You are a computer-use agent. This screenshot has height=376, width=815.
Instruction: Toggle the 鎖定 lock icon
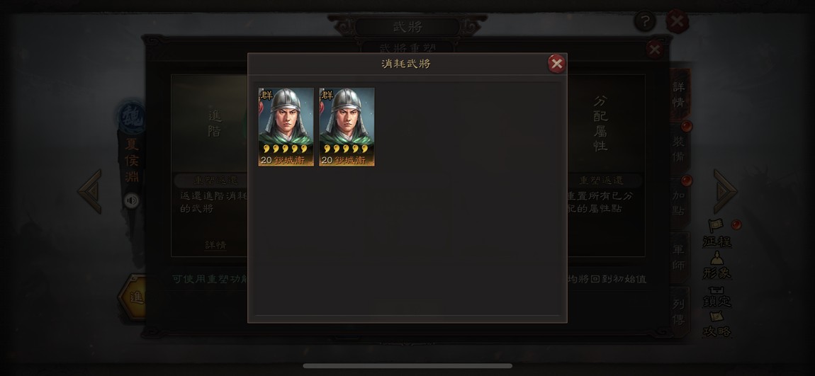(716, 296)
